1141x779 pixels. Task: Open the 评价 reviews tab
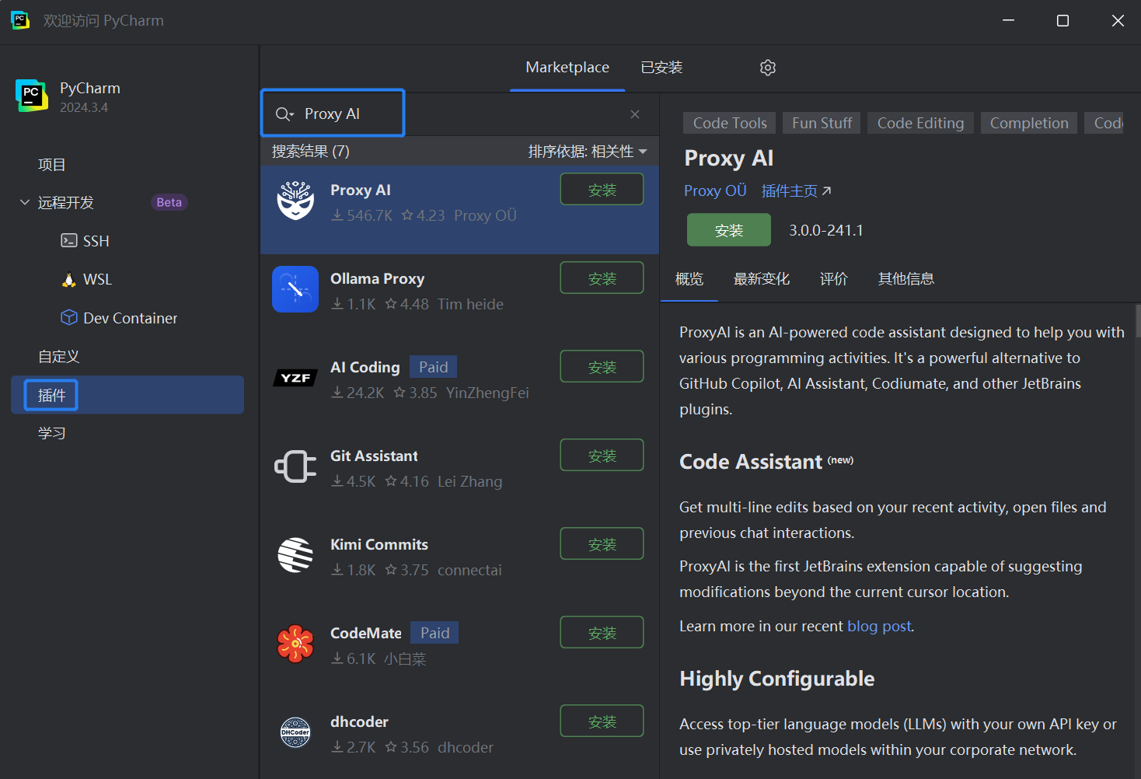pos(833,279)
